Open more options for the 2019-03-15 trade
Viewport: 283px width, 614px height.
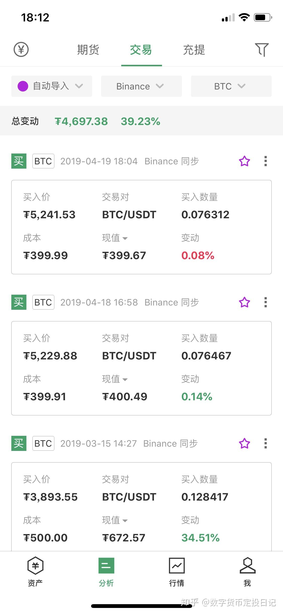click(265, 443)
